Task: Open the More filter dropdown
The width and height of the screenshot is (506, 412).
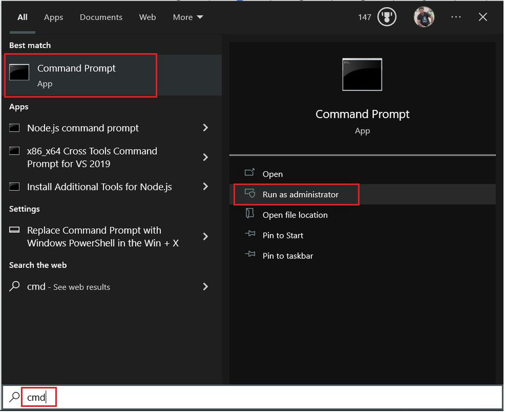Action: [x=189, y=17]
